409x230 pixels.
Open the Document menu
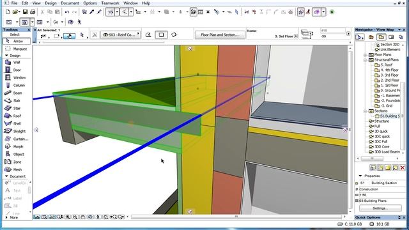(x=70, y=3)
